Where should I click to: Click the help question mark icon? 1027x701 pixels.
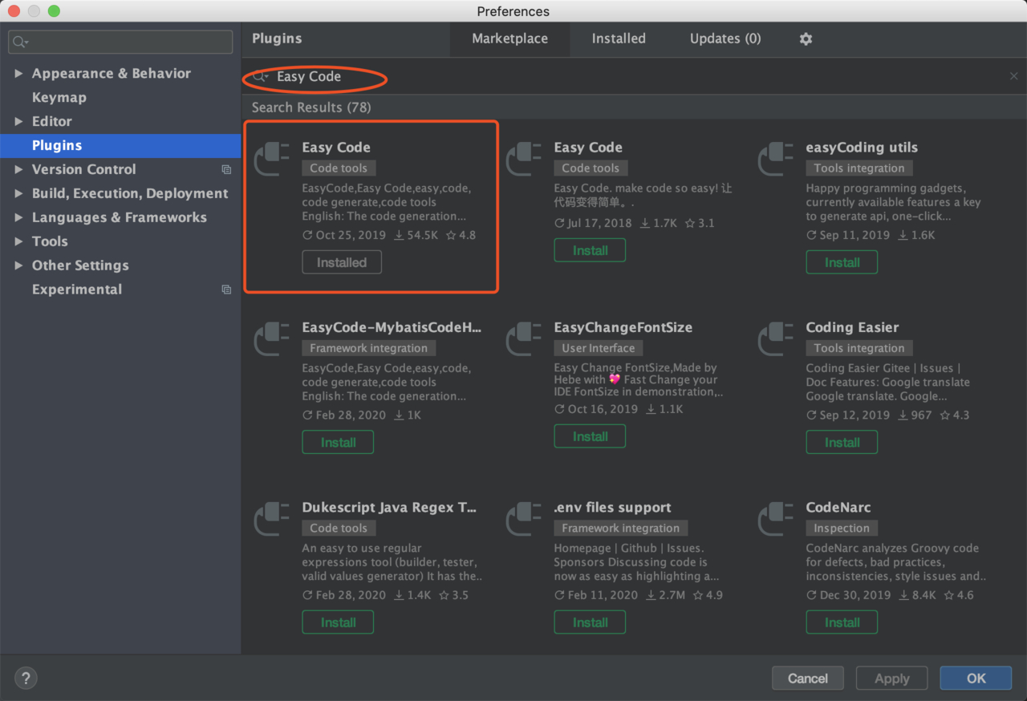click(x=25, y=678)
